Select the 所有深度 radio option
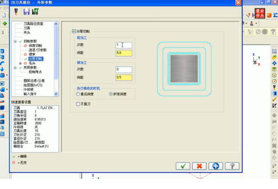Screen dimensions: 278x189 point(111,94)
